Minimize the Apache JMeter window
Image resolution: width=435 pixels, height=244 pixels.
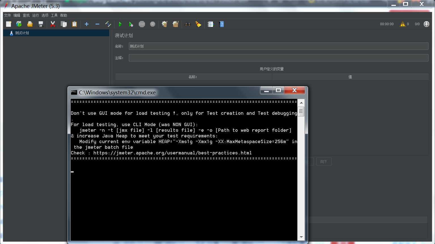coord(394,4)
